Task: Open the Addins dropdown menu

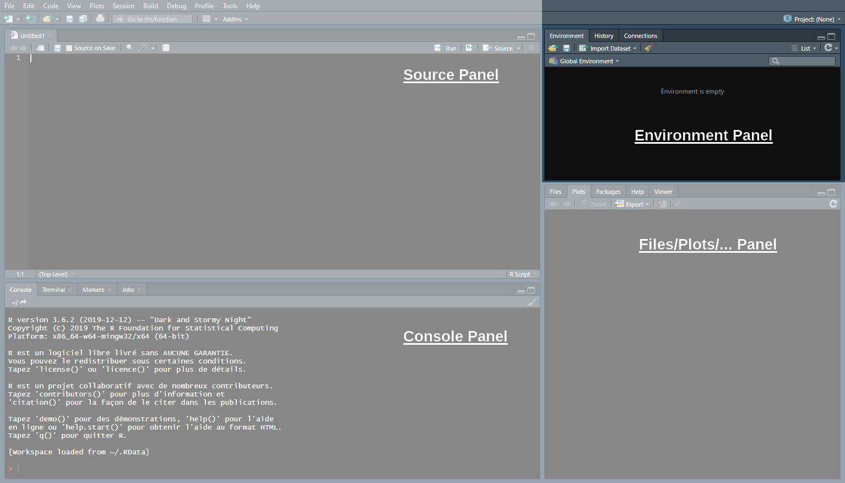Action: (x=235, y=19)
